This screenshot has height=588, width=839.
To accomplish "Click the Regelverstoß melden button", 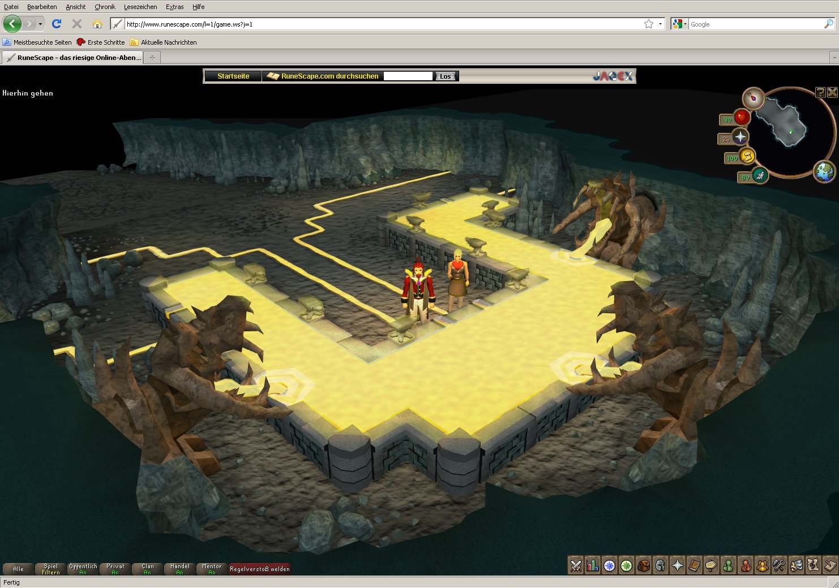I will pyautogui.click(x=259, y=569).
